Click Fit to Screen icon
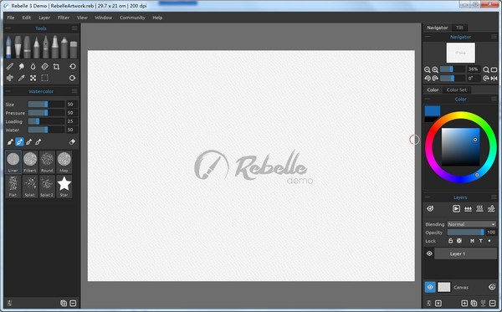Screen dimensions: 502x312 click(494, 69)
